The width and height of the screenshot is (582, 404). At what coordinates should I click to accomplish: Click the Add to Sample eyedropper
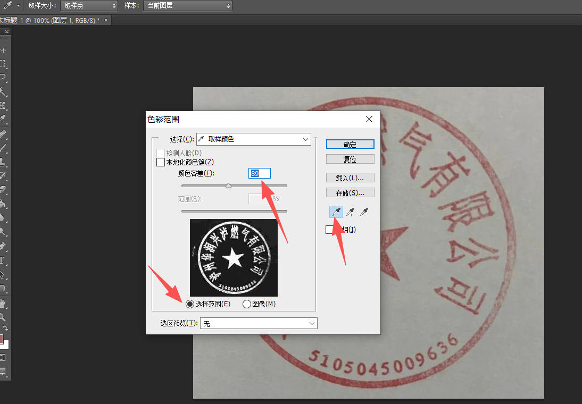coord(350,213)
